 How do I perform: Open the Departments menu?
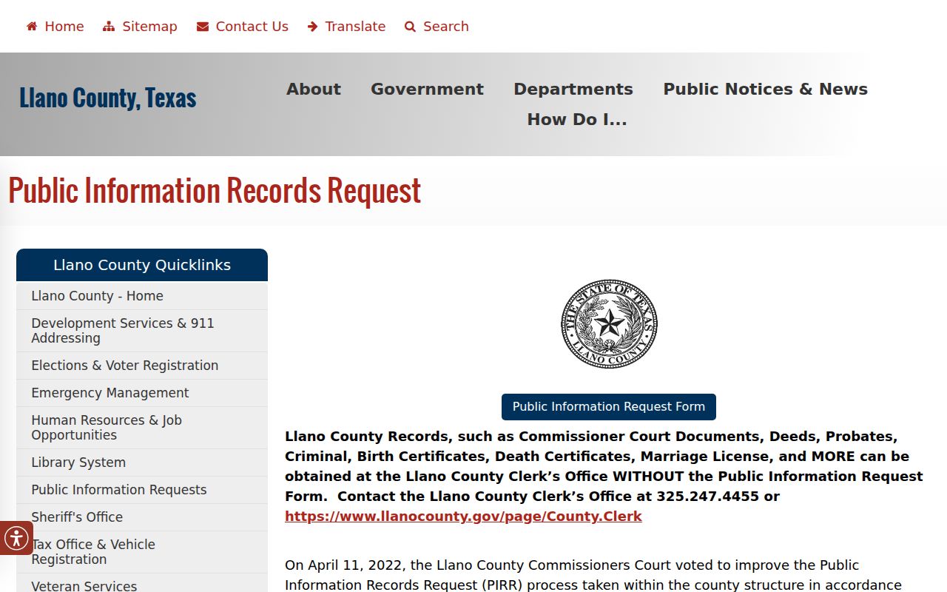point(573,89)
